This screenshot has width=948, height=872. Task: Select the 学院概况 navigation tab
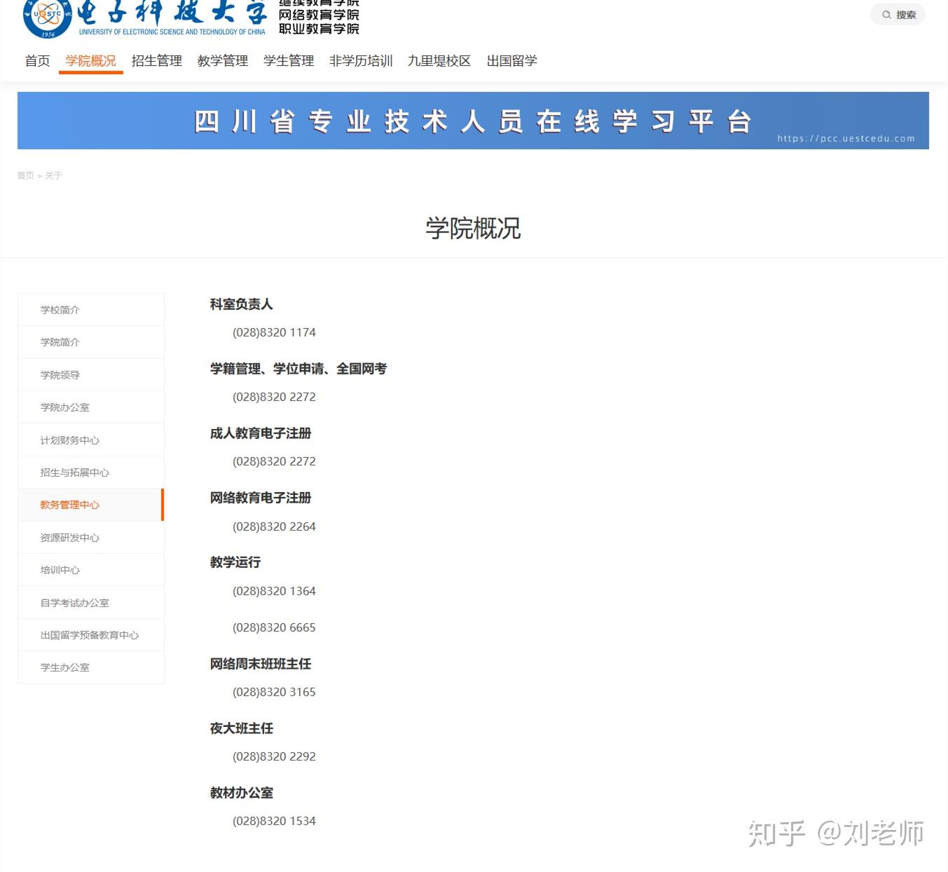[91, 61]
